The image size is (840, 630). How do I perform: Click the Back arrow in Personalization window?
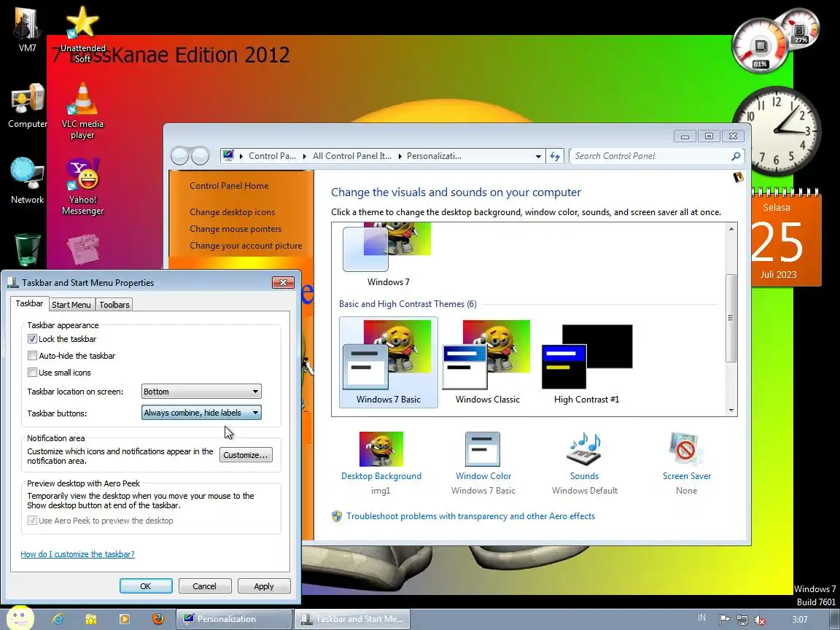(179, 156)
